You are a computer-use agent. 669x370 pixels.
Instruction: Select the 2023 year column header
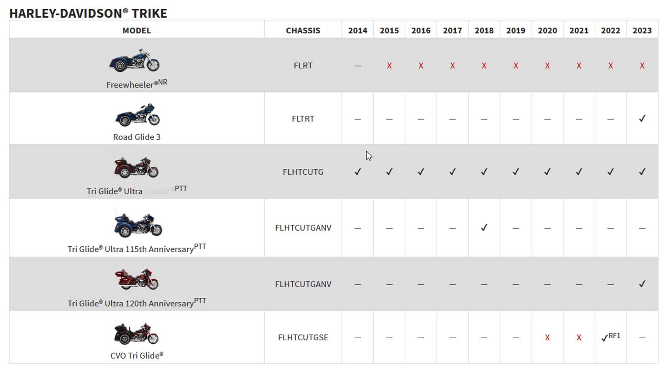tap(642, 30)
